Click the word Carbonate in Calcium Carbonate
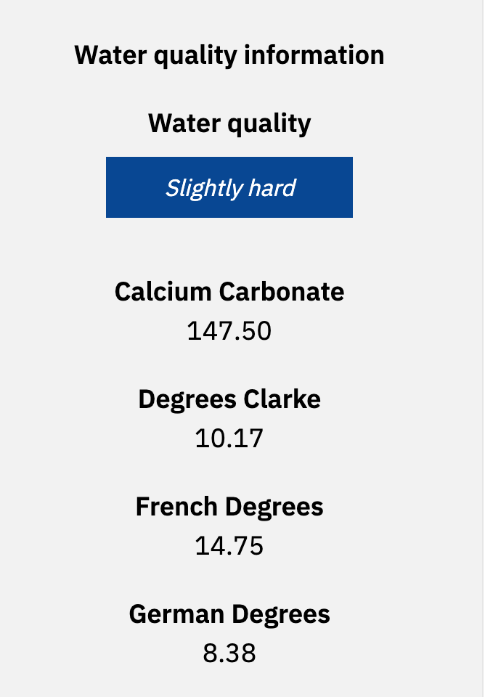The width and height of the screenshot is (485, 697). [282, 292]
